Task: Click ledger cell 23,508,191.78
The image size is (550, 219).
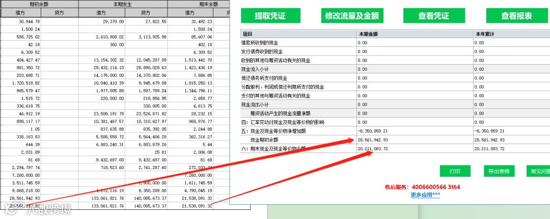Action: (109, 114)
